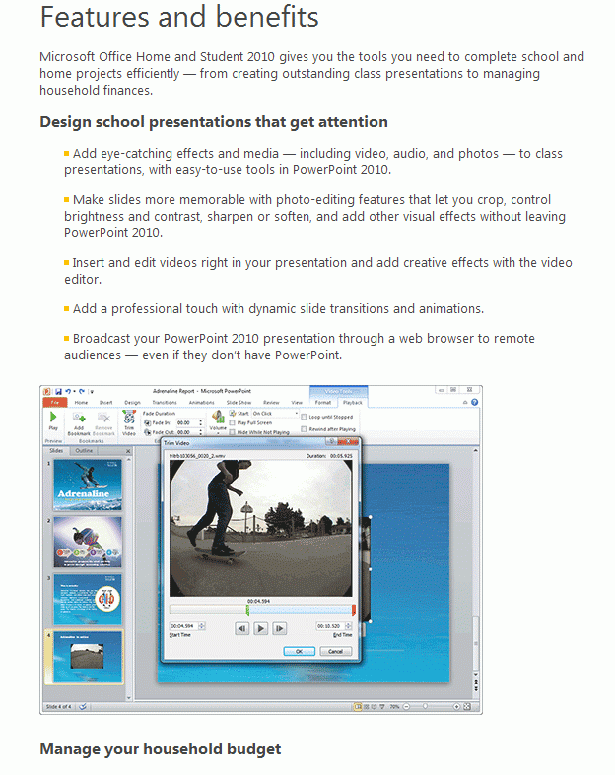The width and height of the screenshot is (615, 775).
Task: Enable Loop until Stopped checkbox
Action: point(305,417)
